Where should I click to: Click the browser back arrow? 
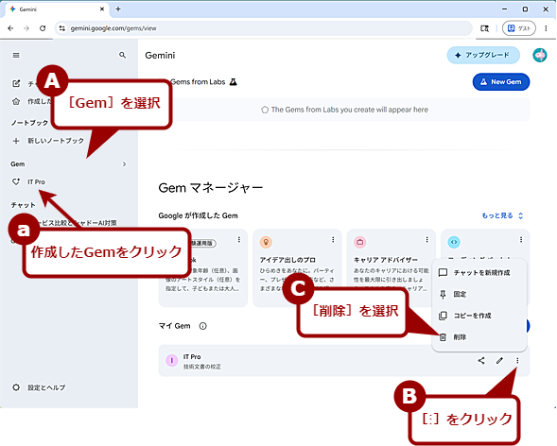(10, 28)
